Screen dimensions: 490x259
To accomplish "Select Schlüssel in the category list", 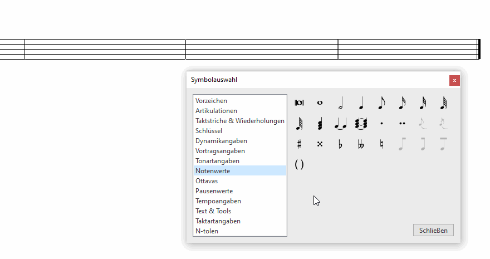I will (x=209, y=131).
